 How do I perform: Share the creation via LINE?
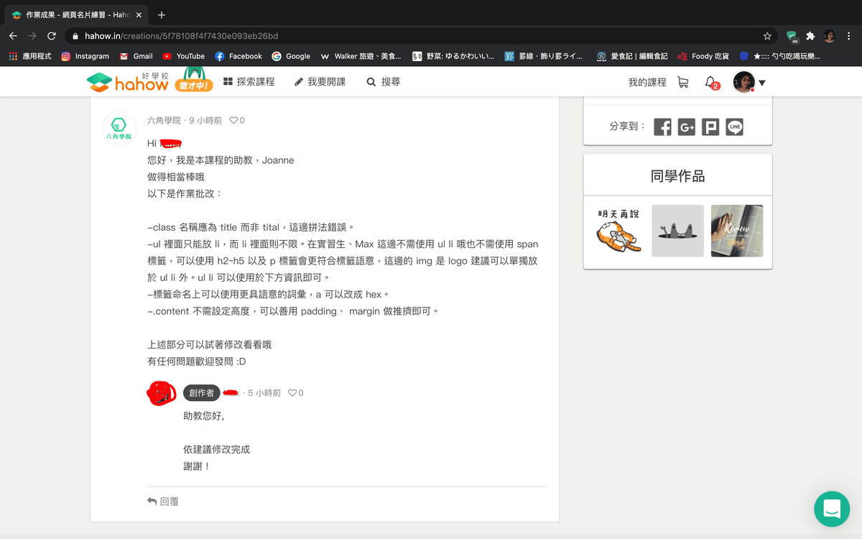tap(734, 126)
